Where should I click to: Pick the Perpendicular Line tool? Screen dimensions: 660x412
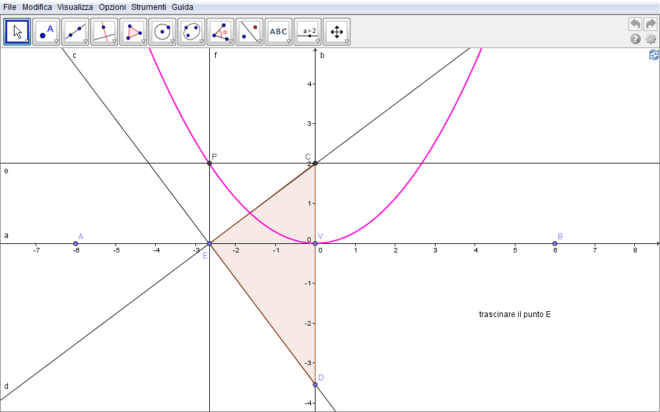[x=104, y=31]
